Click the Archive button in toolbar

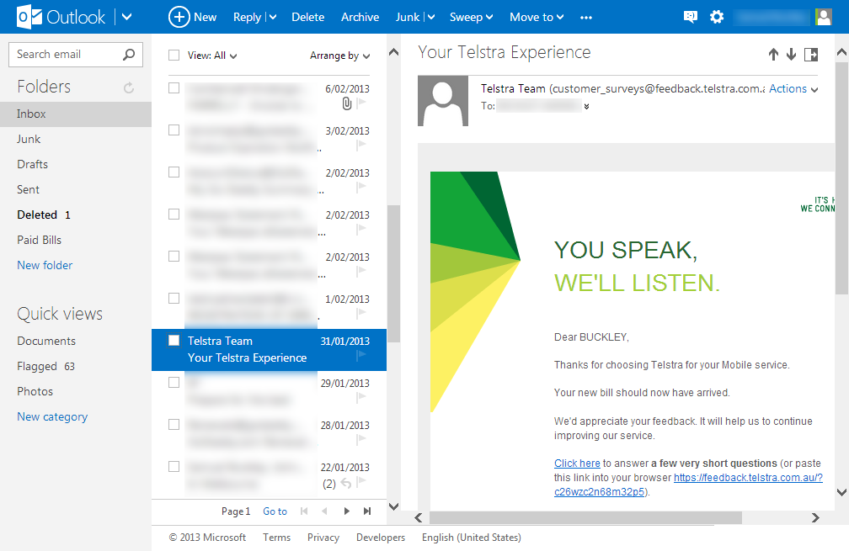point(360,18)
